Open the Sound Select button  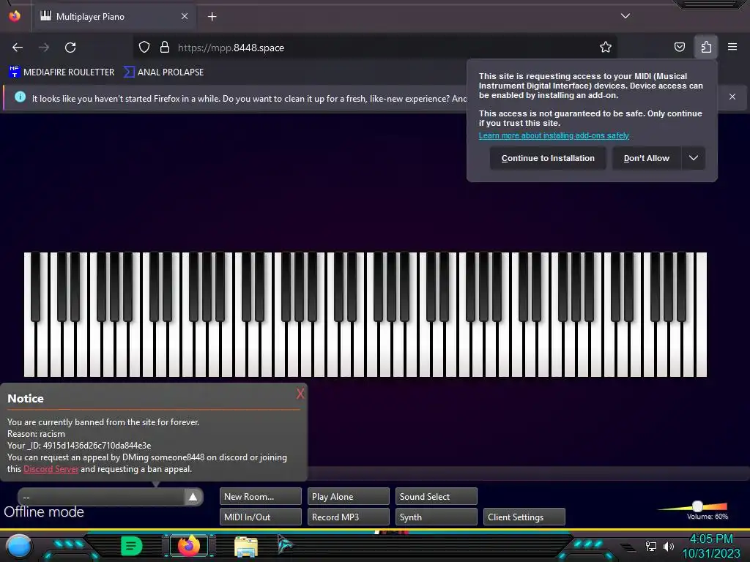pyautogui.click(x=437, y=496)
